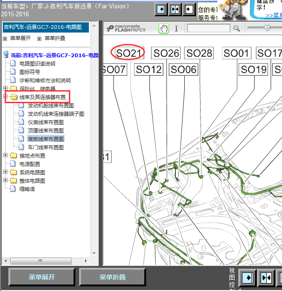282x291 pixels.
Task: Click page icon next to 车门线束布置图
Action: tap(21, 147)
